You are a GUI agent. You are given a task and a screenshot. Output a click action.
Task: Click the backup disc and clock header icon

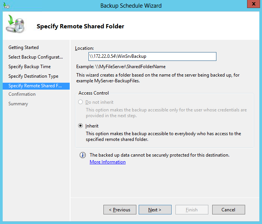15,25
